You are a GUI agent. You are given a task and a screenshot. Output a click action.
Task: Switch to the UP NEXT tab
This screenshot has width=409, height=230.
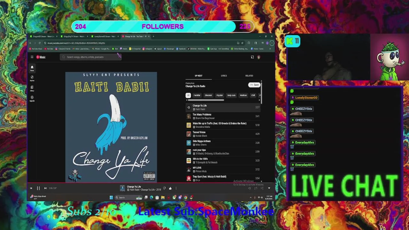198,76
